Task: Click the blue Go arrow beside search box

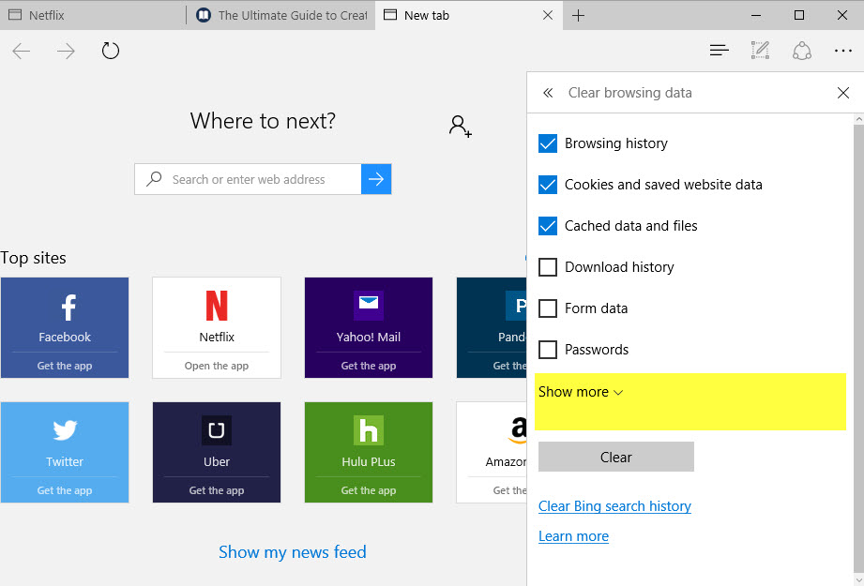Action: [x=376, y=179]
